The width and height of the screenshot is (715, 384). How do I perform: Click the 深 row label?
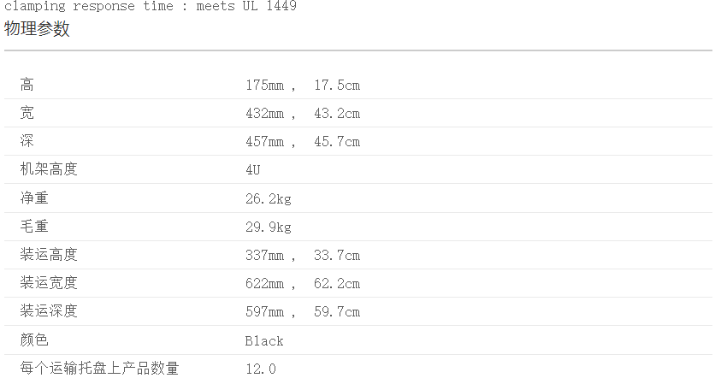click(x=27, y=141)
